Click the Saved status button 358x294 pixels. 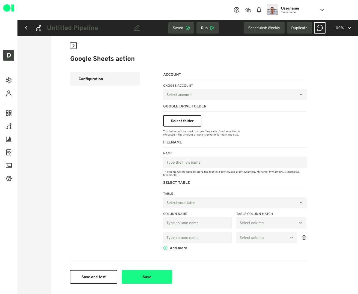pos(181,28)
